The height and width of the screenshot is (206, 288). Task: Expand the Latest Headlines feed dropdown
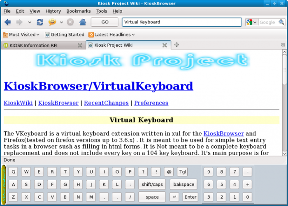click(111, 34)
